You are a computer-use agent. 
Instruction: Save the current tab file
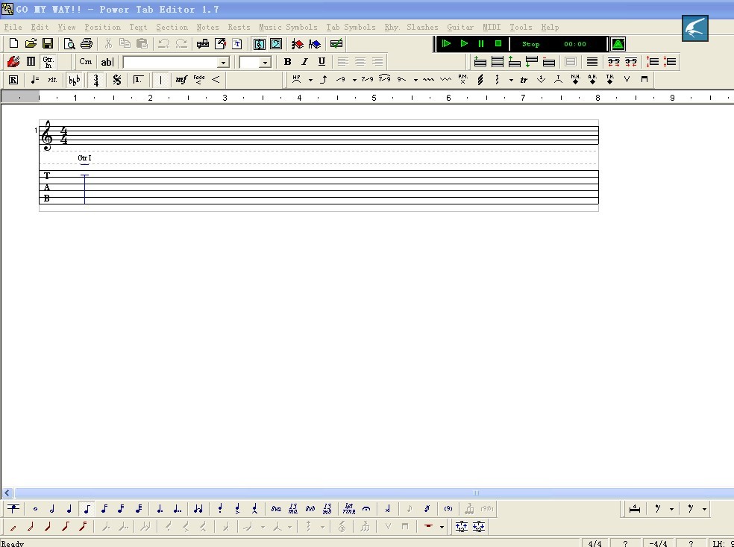(47, 43)
